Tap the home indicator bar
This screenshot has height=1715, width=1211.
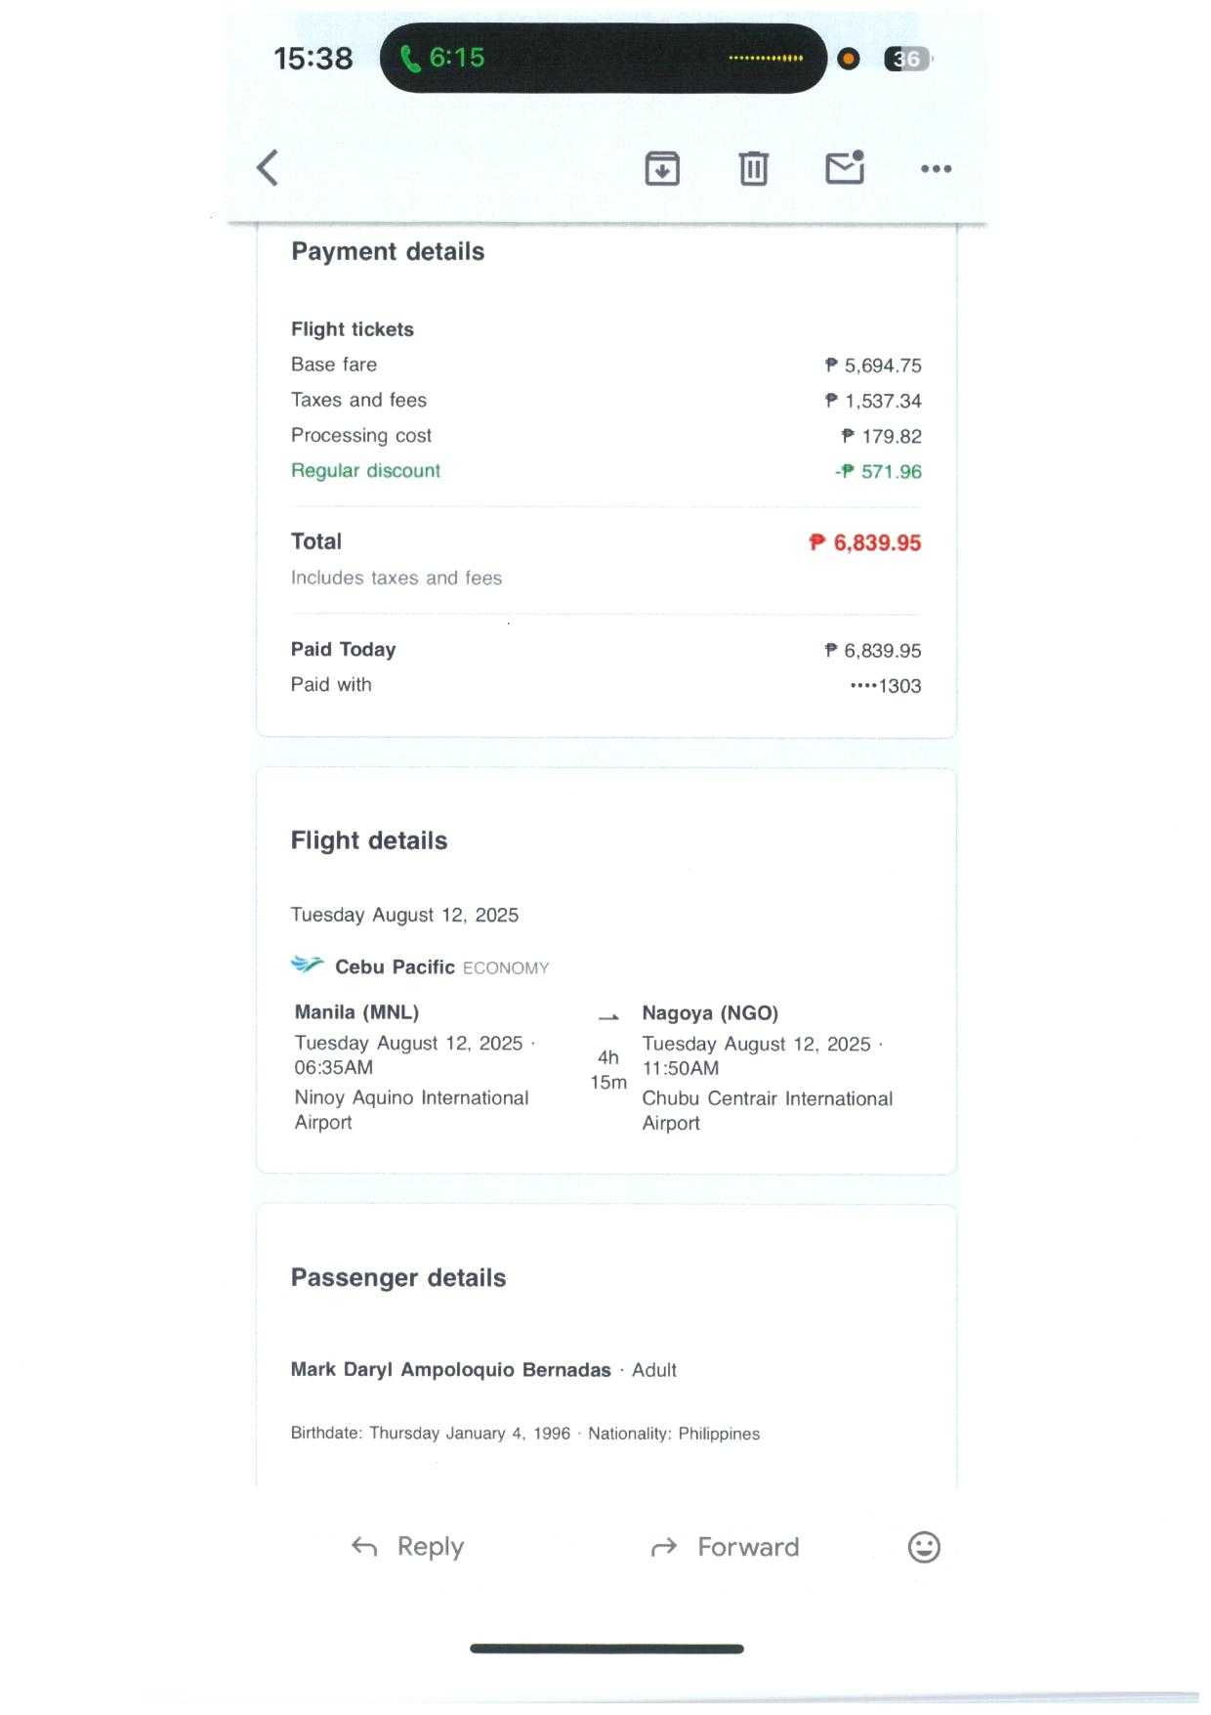click(x=606, y=1649)
